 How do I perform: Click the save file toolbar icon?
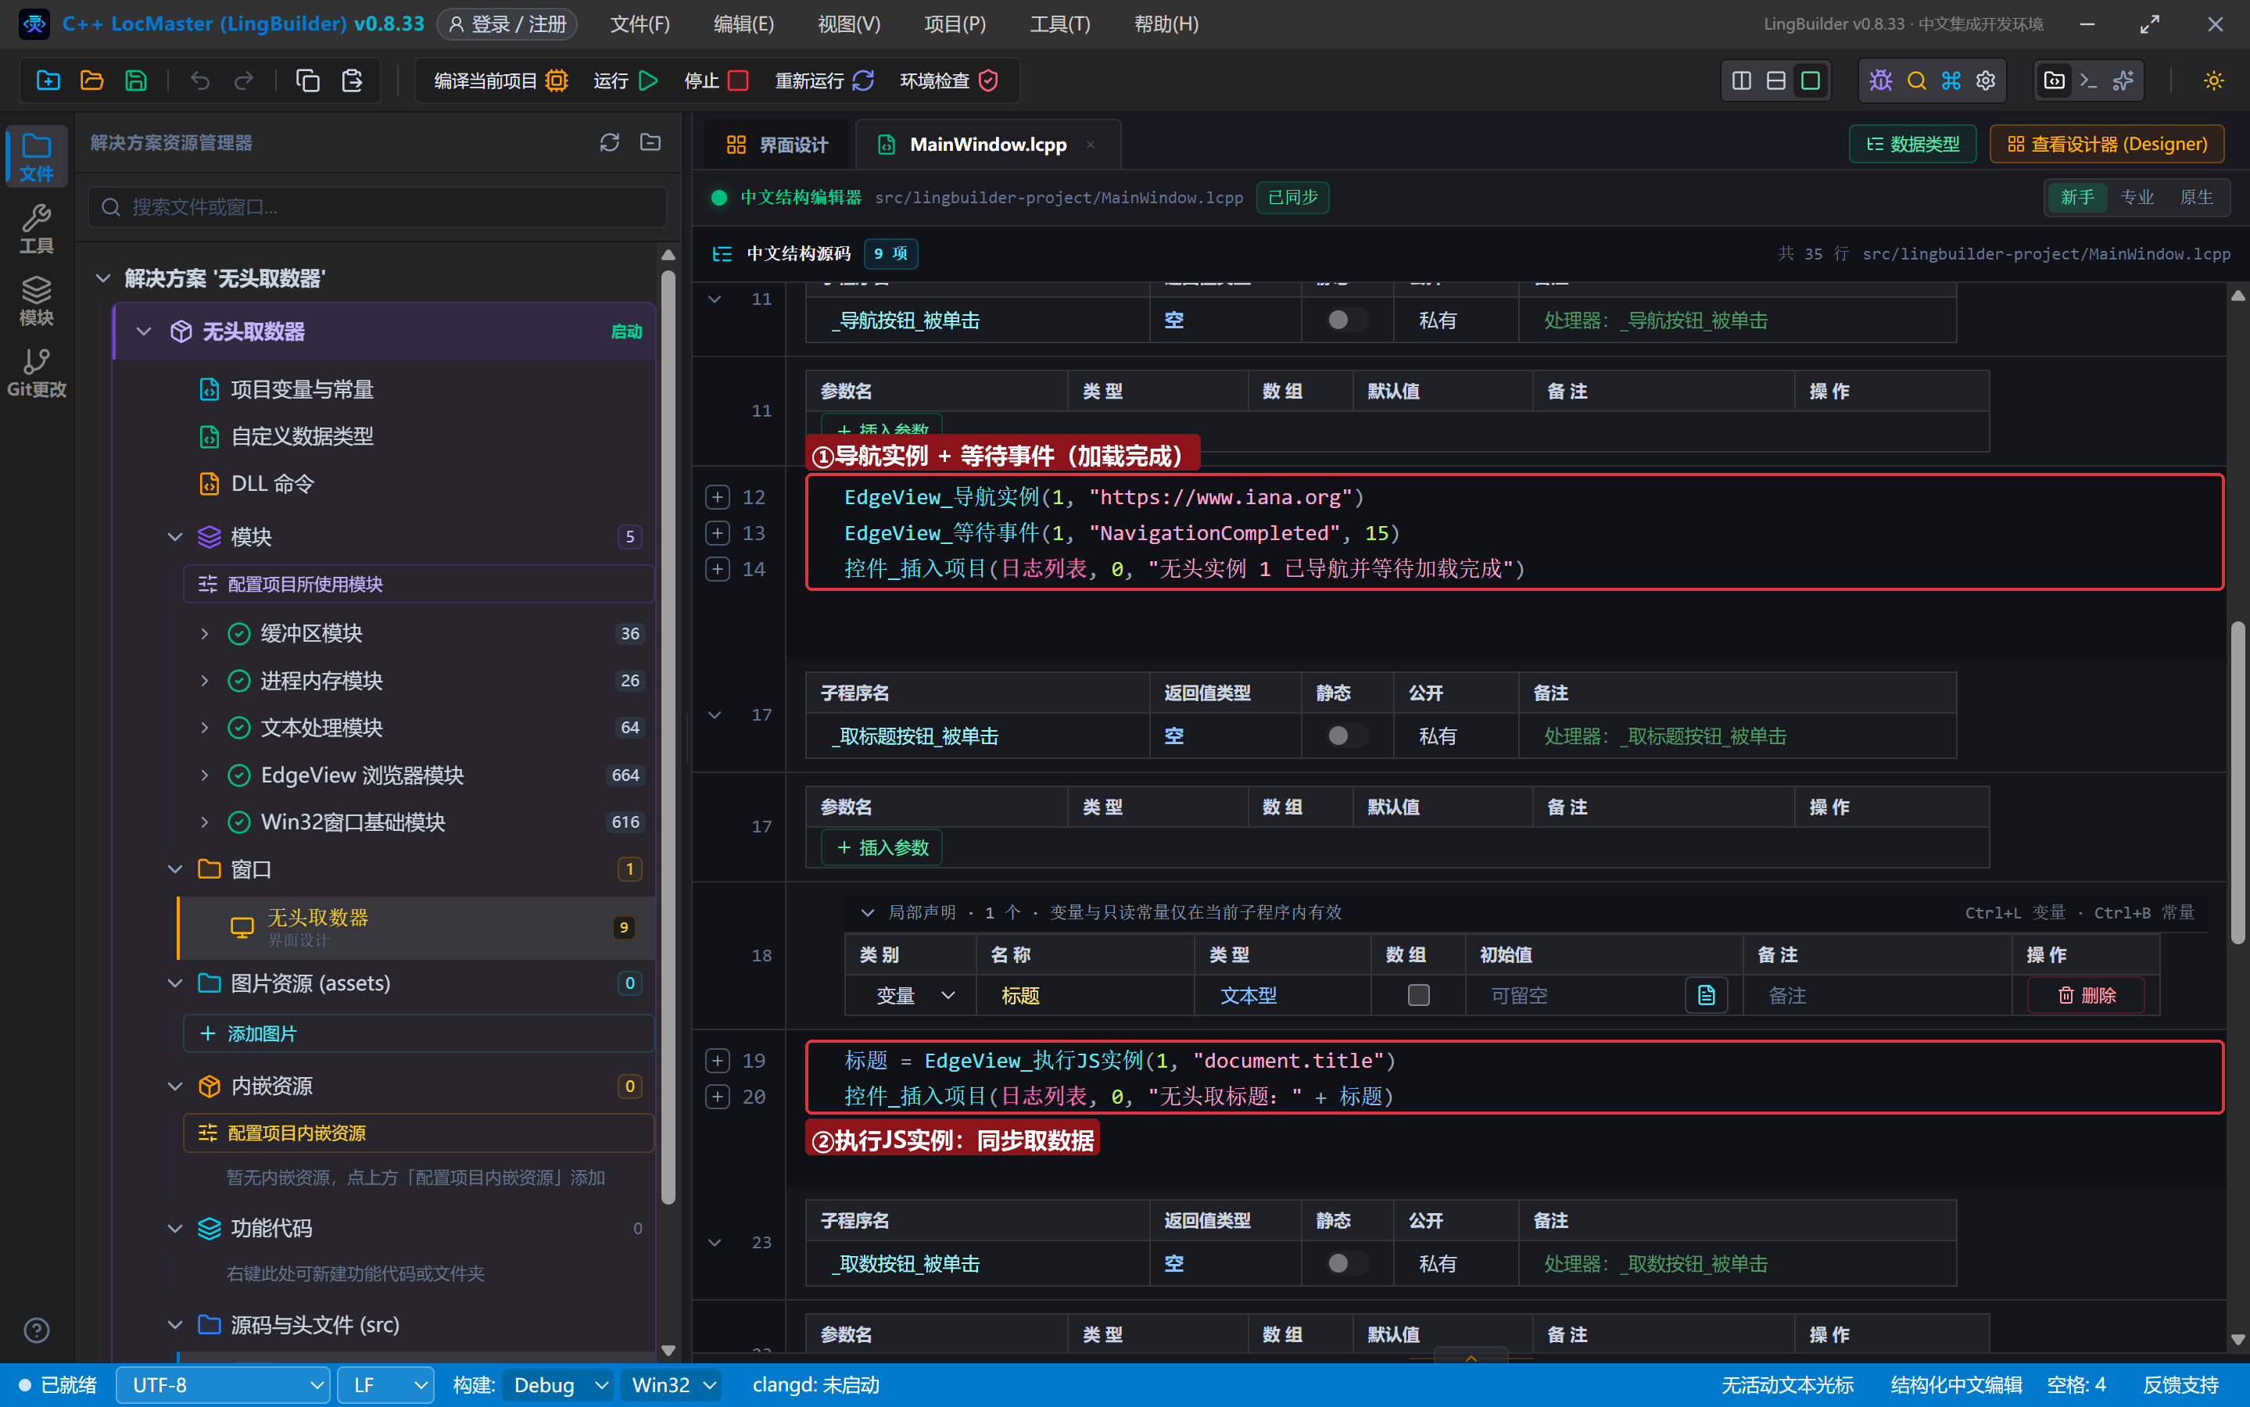pyautogui.click(x=136, y=81)
